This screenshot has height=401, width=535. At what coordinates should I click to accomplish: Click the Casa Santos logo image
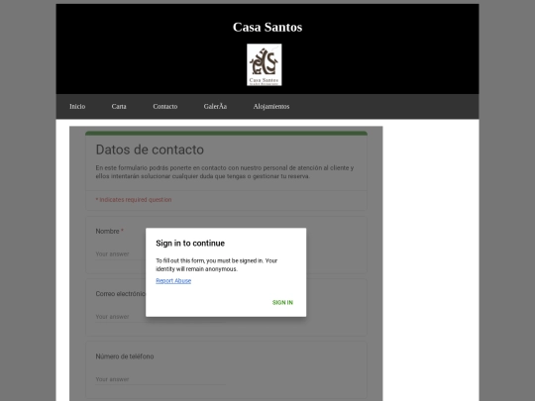tap(265, 64)
